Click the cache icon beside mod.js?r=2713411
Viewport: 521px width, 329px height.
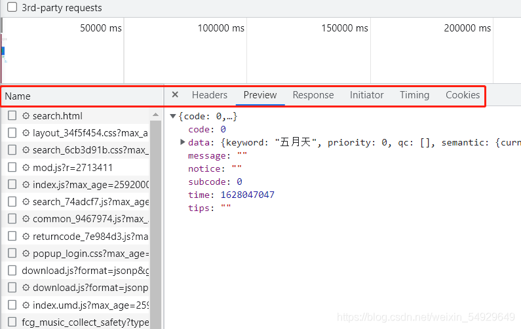[26, 167]
